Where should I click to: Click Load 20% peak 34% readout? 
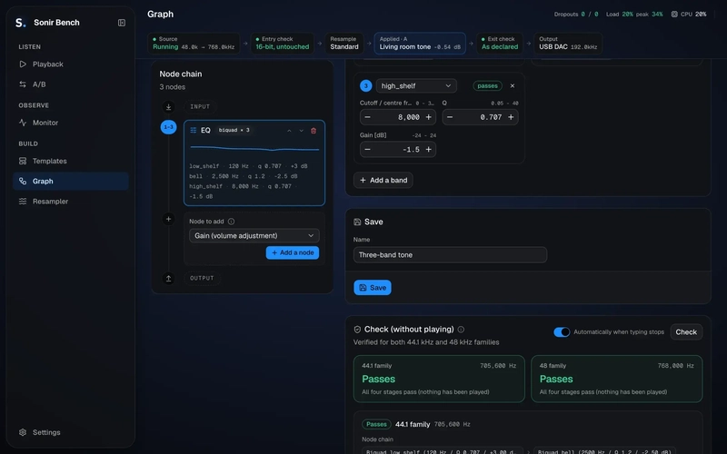pos(634,15)
